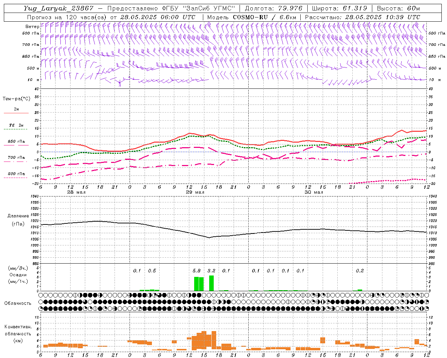This screenshot has width=447, height=358.
Task: Click the 3.2 precipitation value
Action: click(x=211, y=271)
